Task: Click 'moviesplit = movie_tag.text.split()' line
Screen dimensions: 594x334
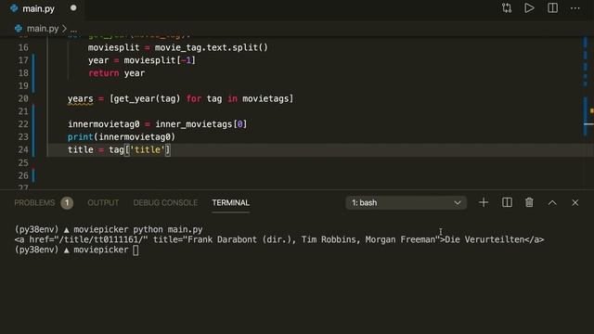Action: (x=177, y=47)
